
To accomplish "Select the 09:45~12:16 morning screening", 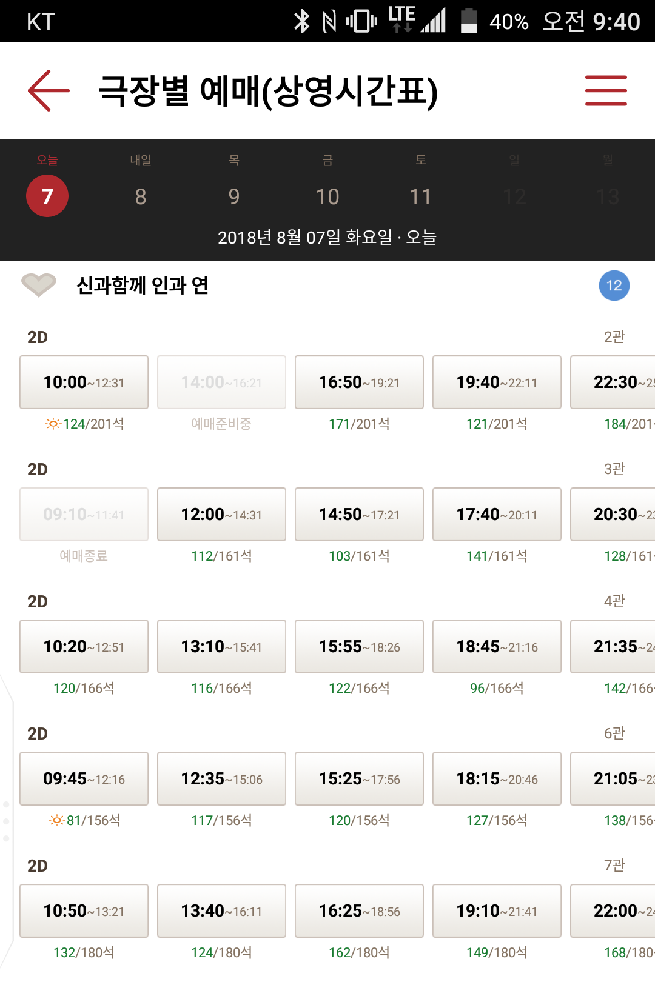I will point(84,779).
